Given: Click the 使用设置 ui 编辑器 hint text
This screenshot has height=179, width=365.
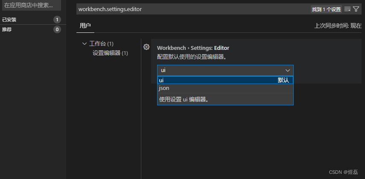Looking at the screenshot, I should pyautogui.click(x=184, y=99).
